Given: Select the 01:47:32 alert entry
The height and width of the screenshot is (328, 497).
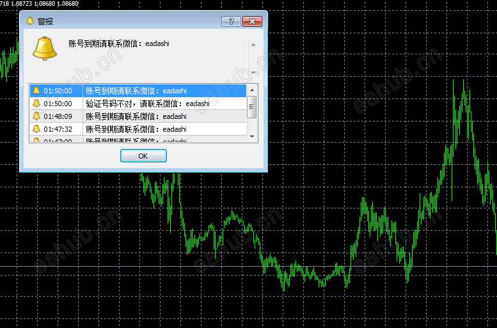Looking at the screenshot, I should 138,129.
